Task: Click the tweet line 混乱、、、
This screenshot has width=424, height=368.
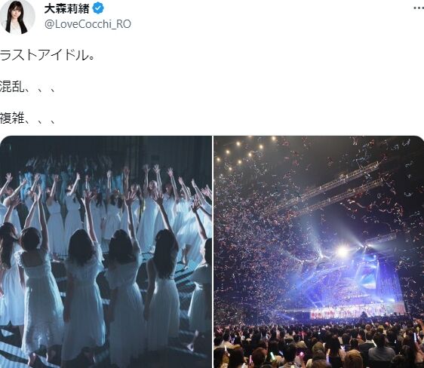Action: [28, 87]
